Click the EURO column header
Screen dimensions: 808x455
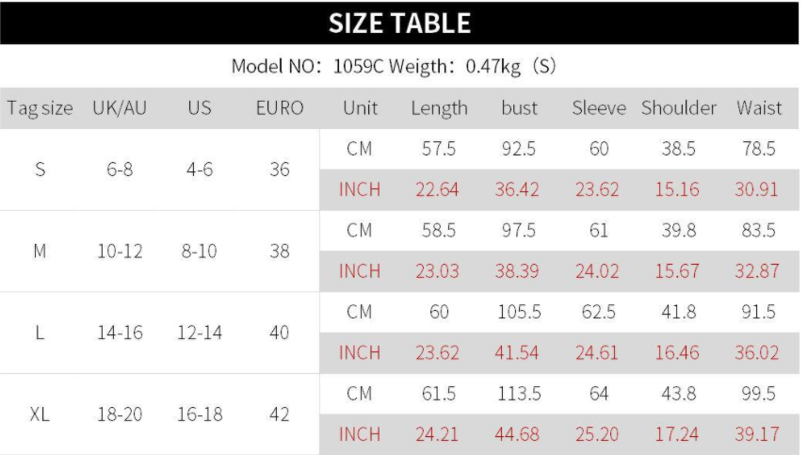click(280, 108)
